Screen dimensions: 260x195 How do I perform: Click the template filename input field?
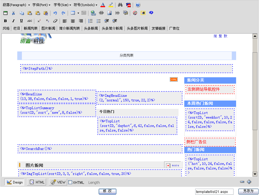pyautogui.click(x=214, y=192)
